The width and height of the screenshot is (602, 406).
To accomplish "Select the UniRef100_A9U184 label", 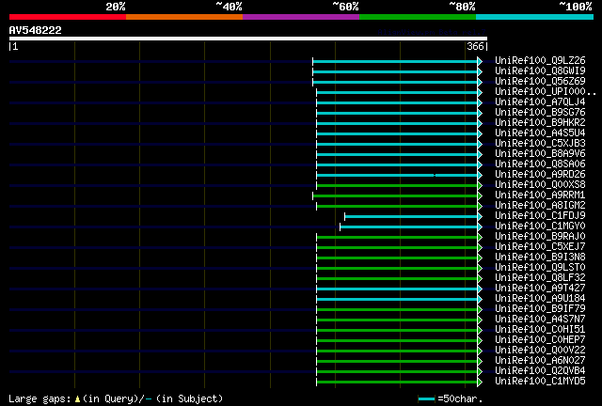I will coord(540,299).
